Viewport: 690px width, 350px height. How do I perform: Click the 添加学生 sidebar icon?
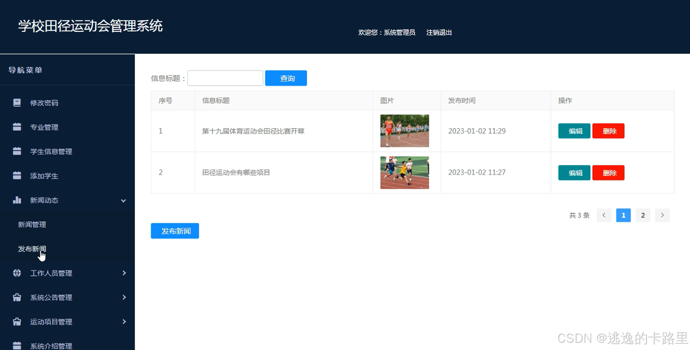coord(17,176)
